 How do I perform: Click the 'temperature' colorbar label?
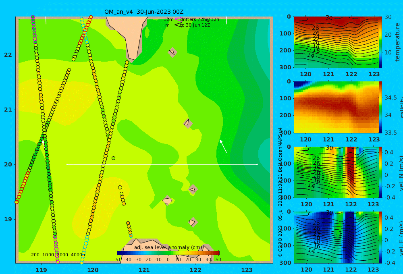click(x=397, y=42)
